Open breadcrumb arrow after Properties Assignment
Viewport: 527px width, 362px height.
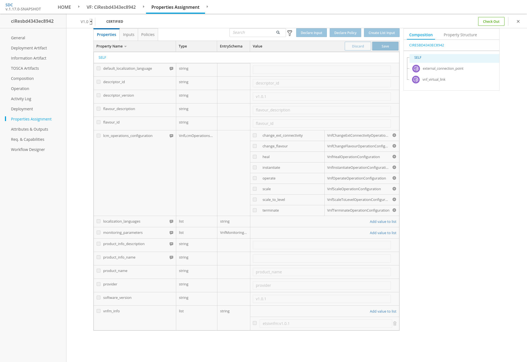207,7
